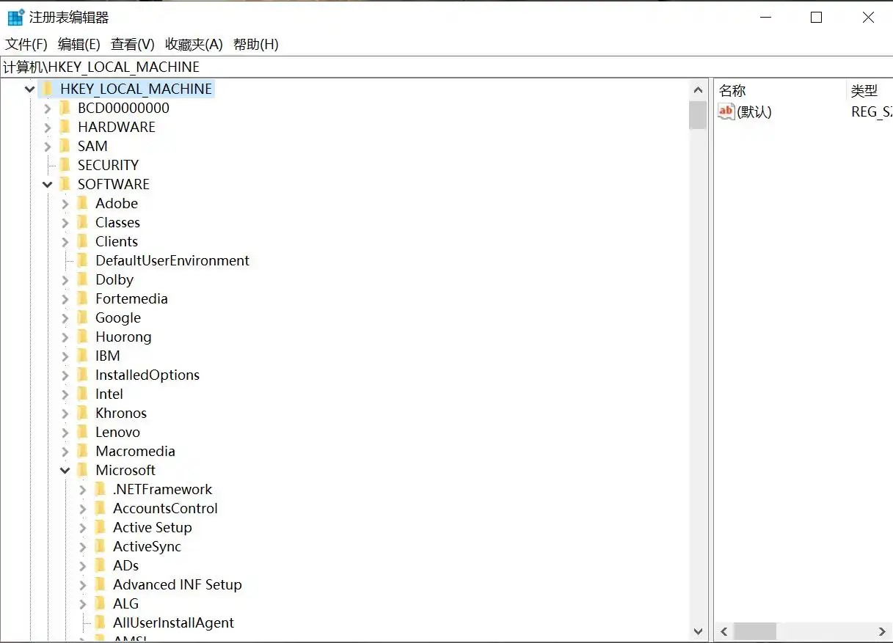Image resolution: width=893 pixels, height=643 pixels.
Task: Click the (默认) string value icon
Action: [726, 111]
